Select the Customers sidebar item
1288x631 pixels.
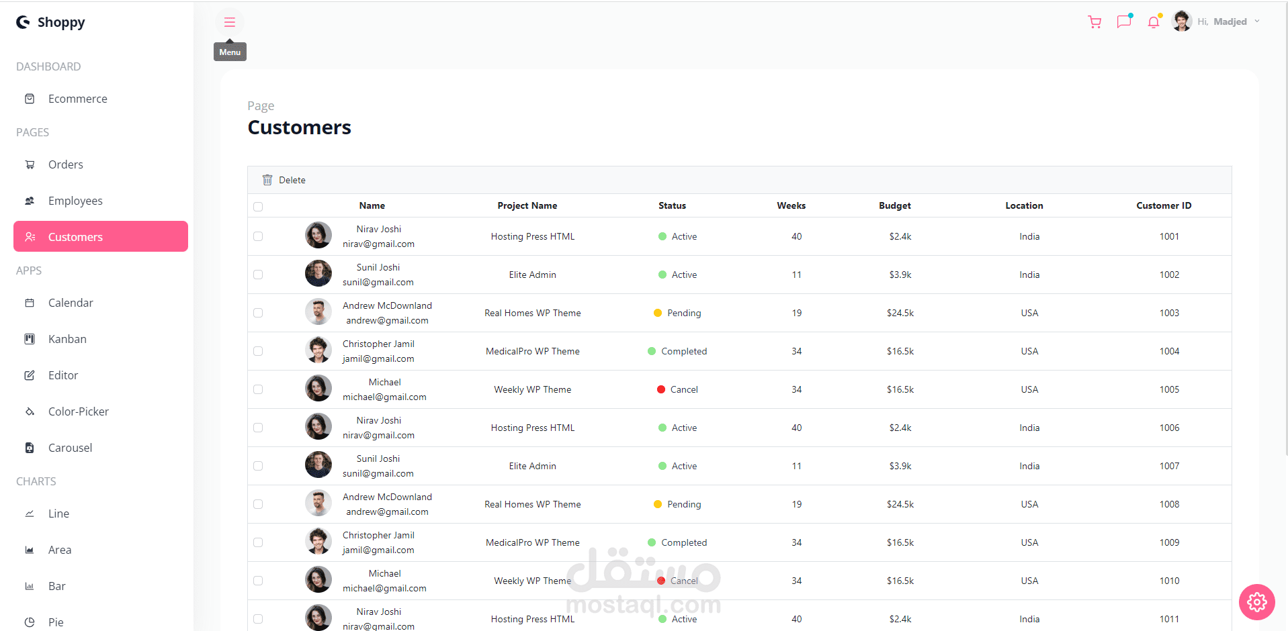101,236
